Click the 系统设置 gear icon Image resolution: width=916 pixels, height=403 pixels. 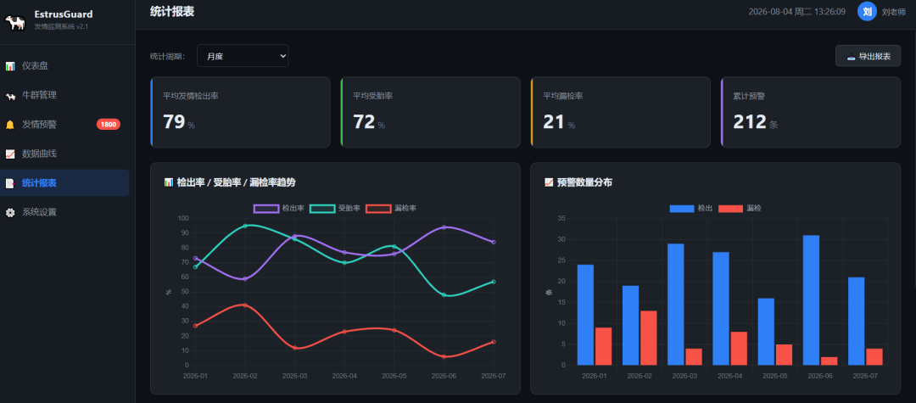point(10,212)
